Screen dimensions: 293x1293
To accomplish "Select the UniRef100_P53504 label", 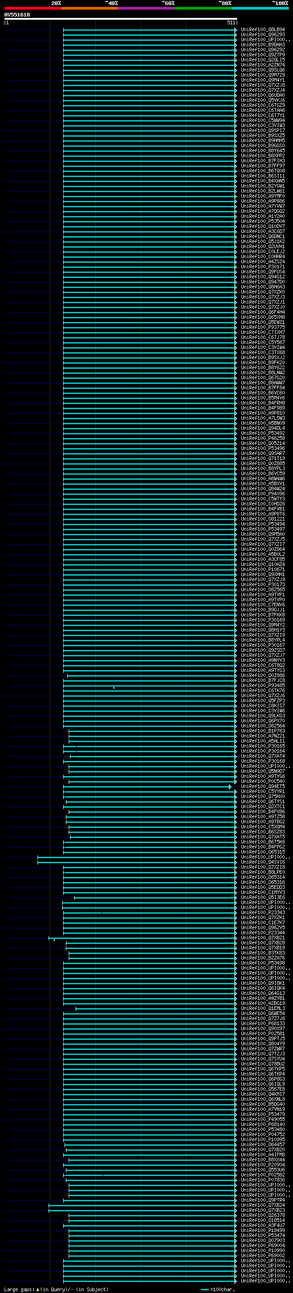I will point(263,222).
